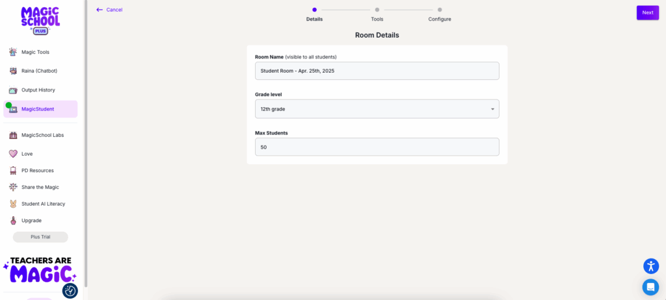Open the accessibility widget icon
Viewport: 666px width, 300px height.
[x=650, y=266]
